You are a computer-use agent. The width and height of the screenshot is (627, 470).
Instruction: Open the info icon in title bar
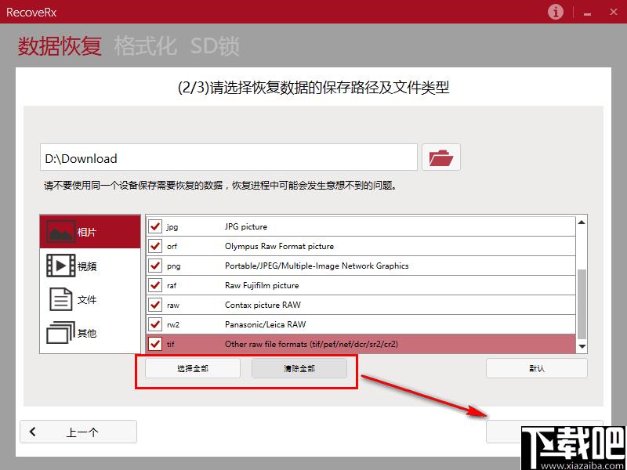tap(555, 12)
